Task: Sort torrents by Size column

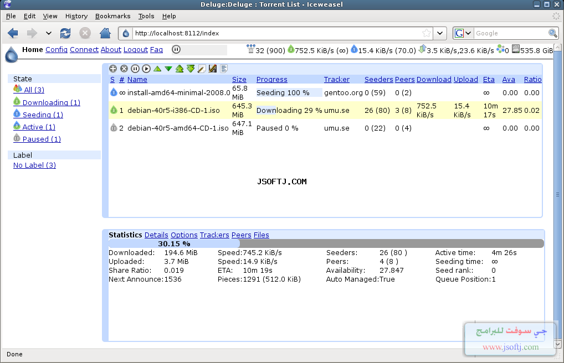Action: pos(239,80)
